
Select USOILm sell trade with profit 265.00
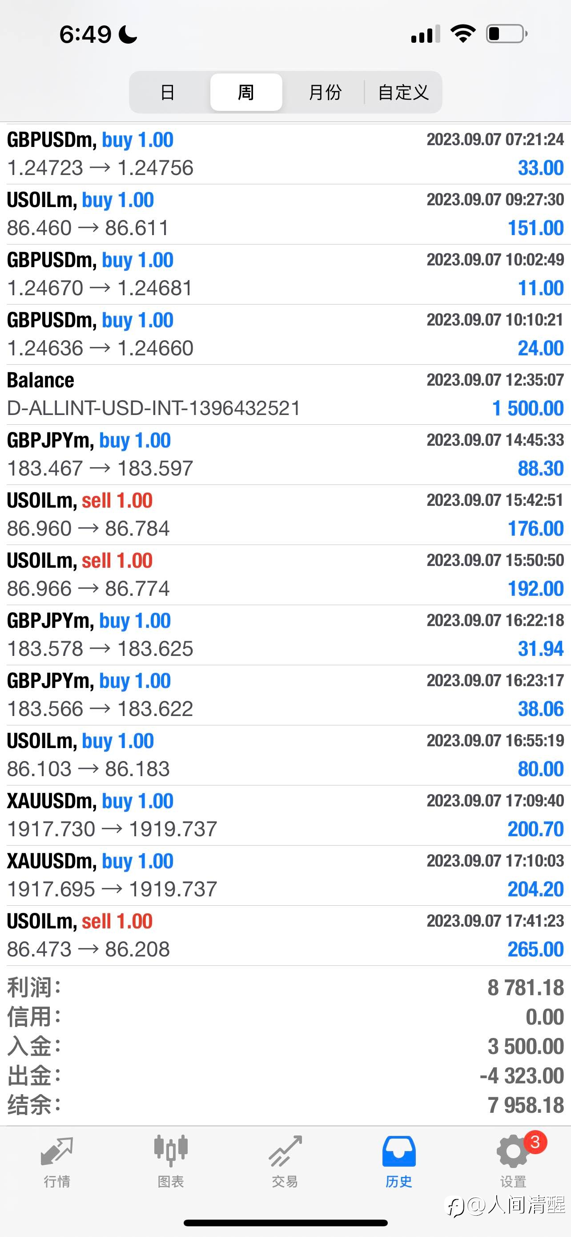pyautogui.click(x=285, y=936)
